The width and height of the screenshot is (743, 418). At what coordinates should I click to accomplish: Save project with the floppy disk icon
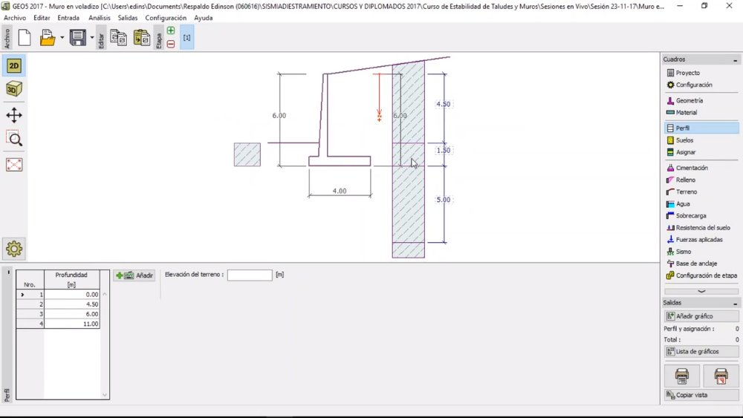(x=78, y=37)
